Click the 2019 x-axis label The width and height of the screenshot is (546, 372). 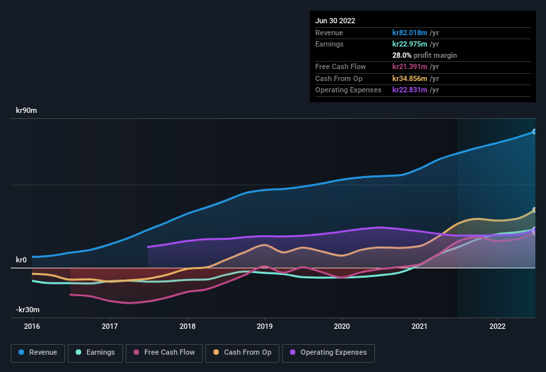[265, 326]
